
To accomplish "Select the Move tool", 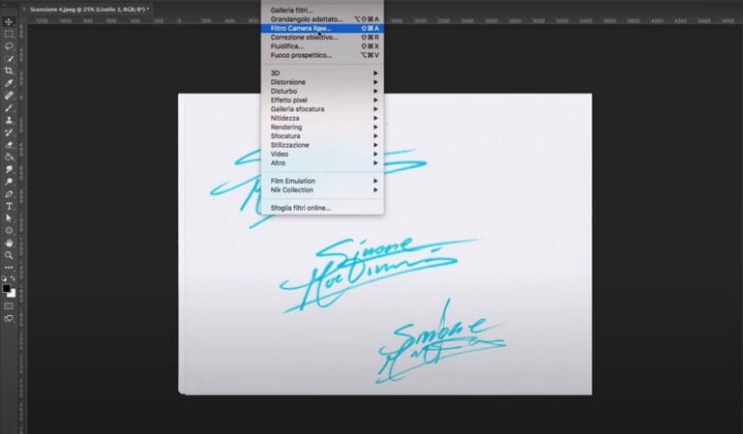I will [9, 22].
